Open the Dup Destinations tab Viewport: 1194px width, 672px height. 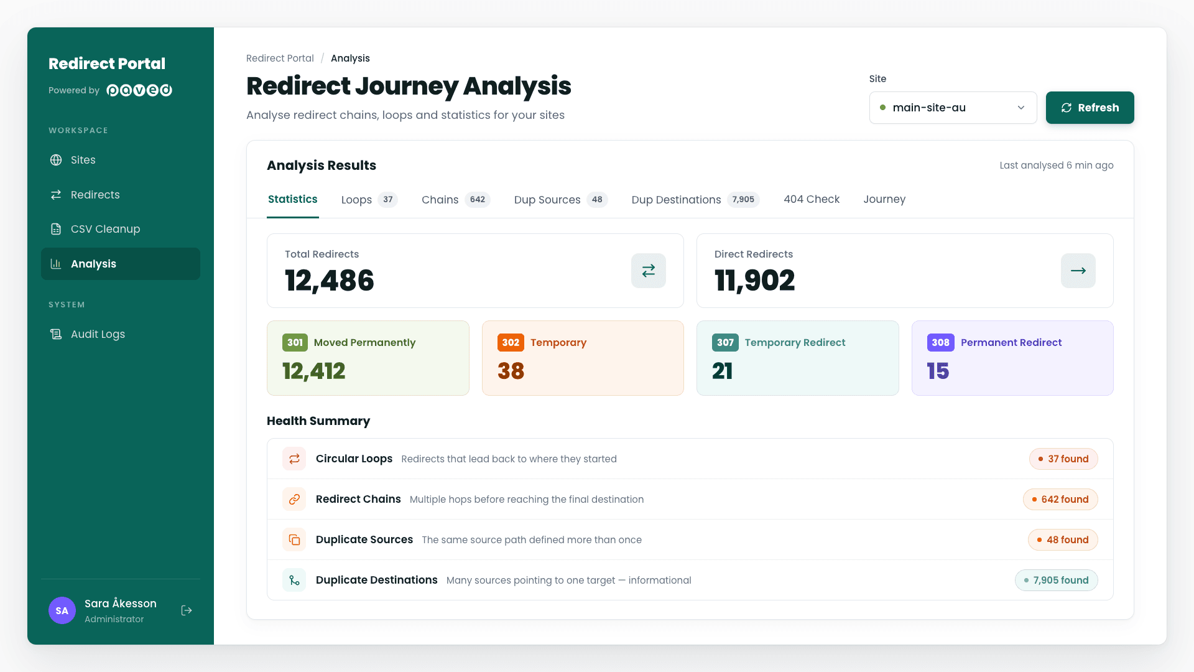[695, 200]
